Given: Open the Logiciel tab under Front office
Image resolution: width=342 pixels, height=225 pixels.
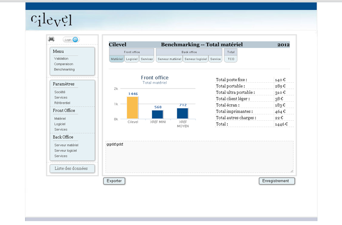Looking at the screenshot, I should pyautogui.click(x=131, y=59).
